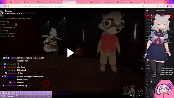The width and height of the screenshot is (174, 98).
Task: Switch to the 'filian - YouTube' tab
Action: pyautogui.click(x=96, y=2)
